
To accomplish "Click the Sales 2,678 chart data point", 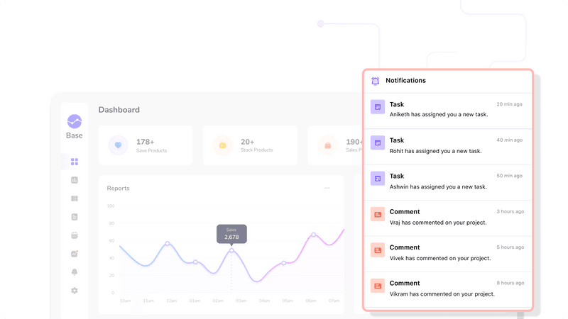I will 231,250.
